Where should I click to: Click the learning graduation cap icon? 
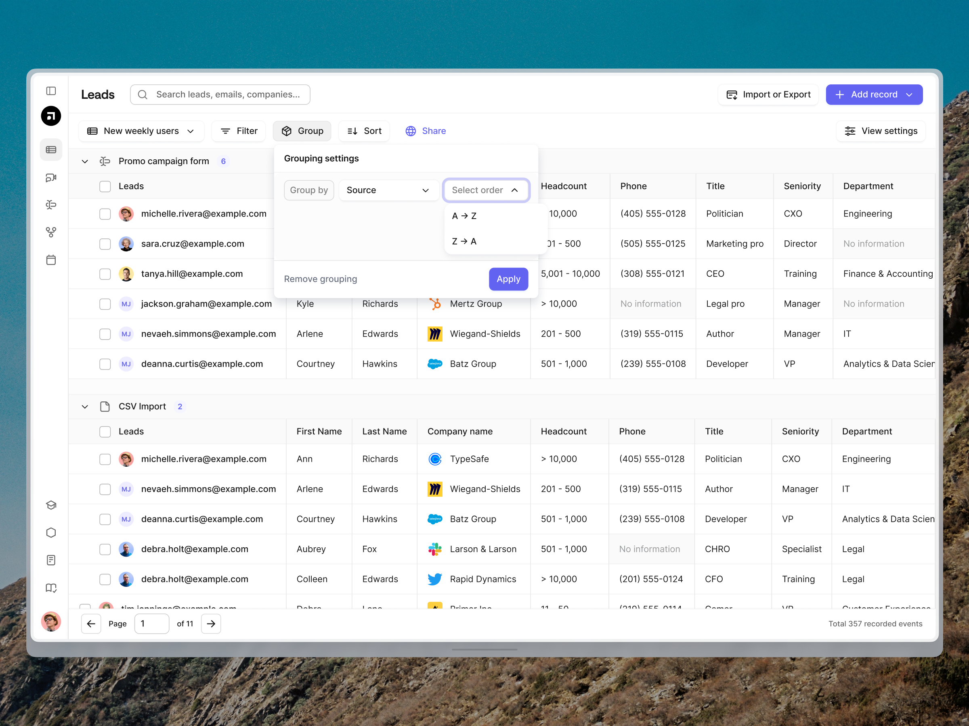click(51, 505)
